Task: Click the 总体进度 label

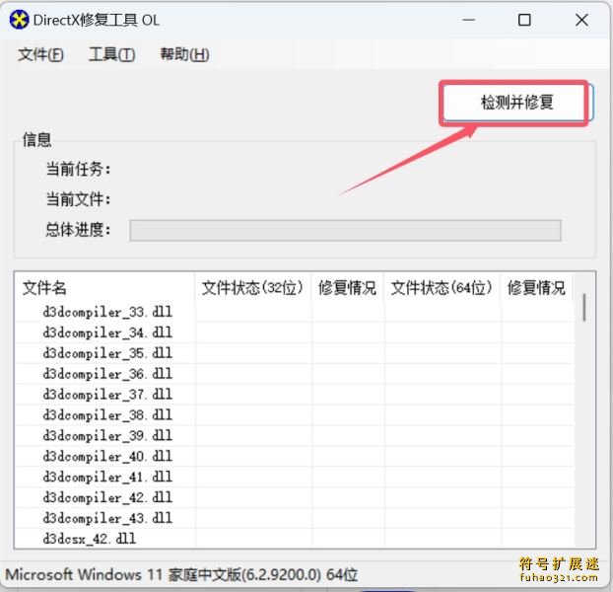Action: pyautogui.click(x=78, y=229)
